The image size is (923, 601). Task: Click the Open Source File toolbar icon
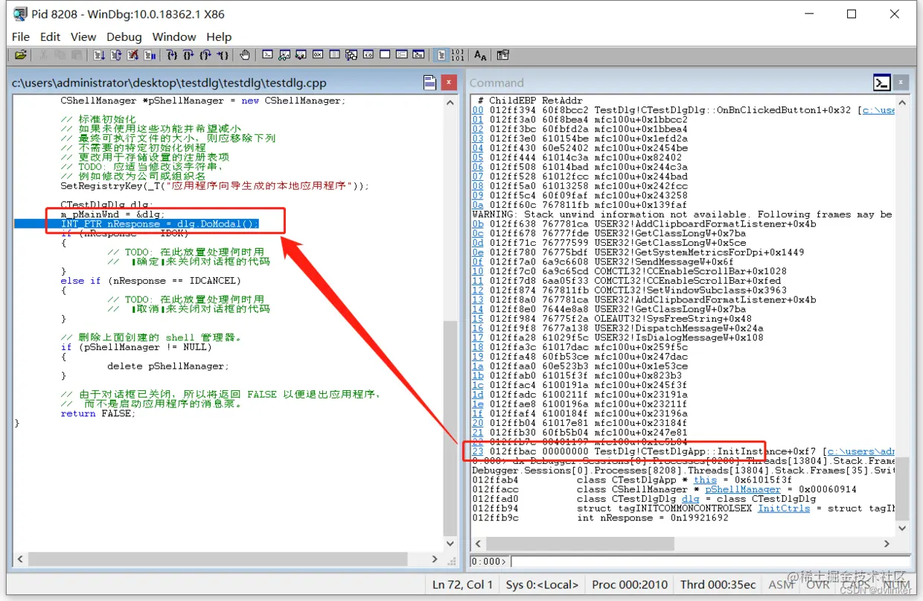click(x=20, y=55)
